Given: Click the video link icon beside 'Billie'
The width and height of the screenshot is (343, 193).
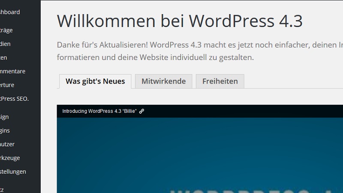Looking at the screenshot, I should pos(142,111).
